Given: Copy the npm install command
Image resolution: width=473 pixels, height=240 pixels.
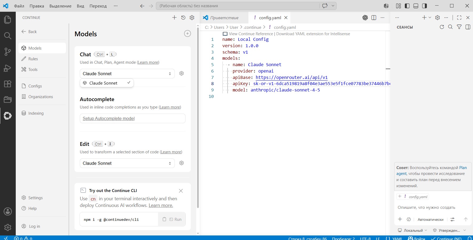Looking at the screenshot, I should [x=164, y=219].
